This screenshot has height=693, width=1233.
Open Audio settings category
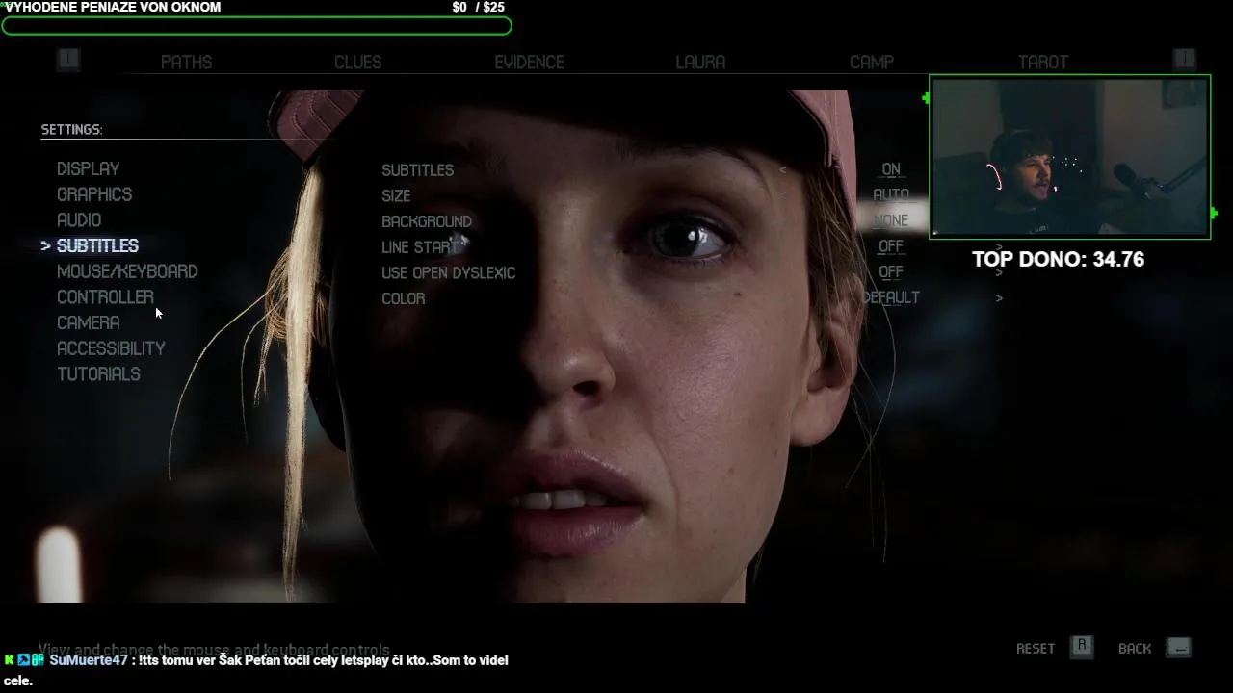click(x=79, y=219)
